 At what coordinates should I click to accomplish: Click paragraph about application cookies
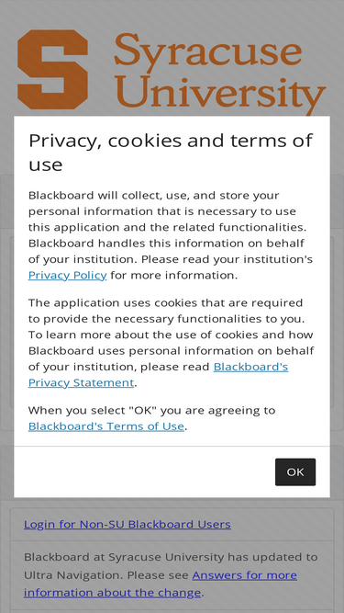171,343
